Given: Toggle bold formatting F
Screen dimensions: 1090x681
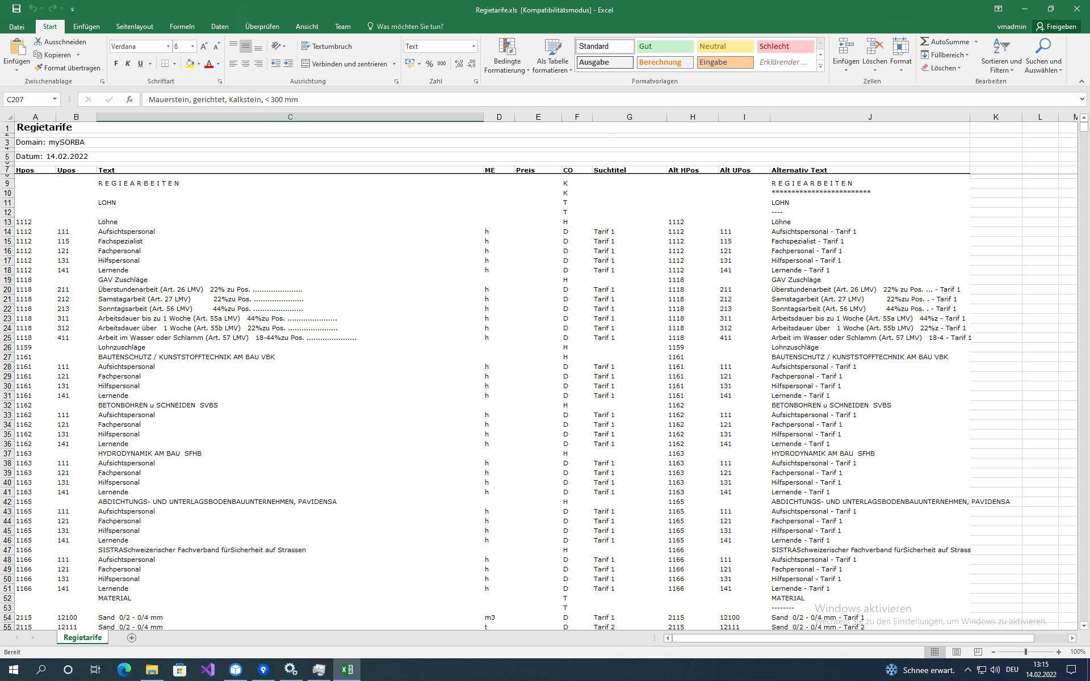Looking at the screenshot, I should tap(116, 64).
